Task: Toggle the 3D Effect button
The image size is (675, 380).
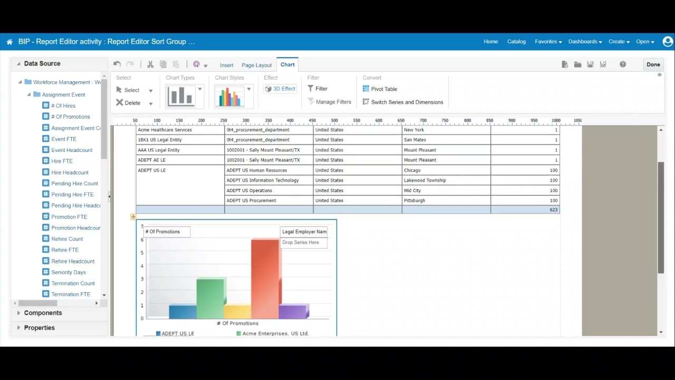Action: [x=280, y=89]
